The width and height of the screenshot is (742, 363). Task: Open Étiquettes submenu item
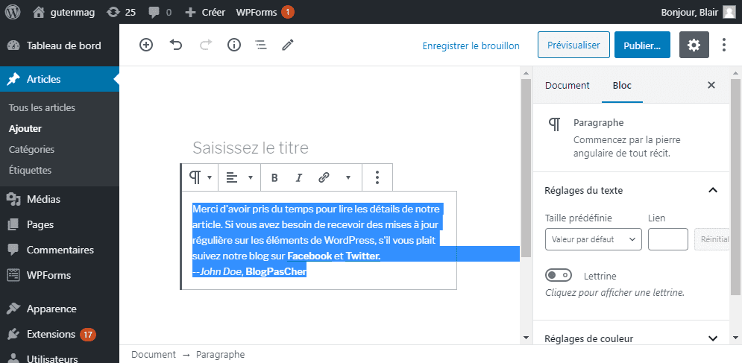[30, 170]
